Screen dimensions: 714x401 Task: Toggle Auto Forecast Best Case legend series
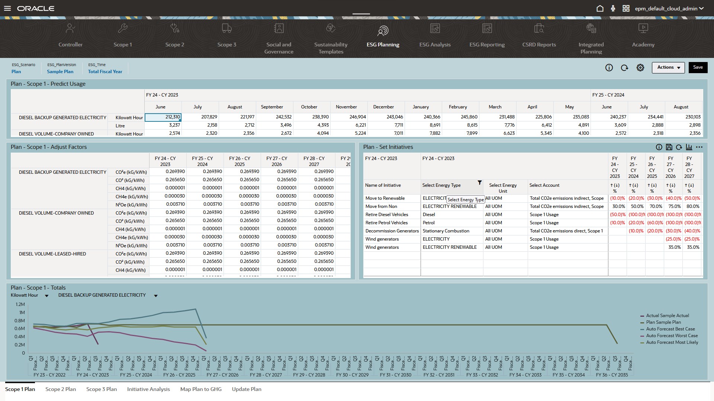pyautogui.click(x=670, y=329)
